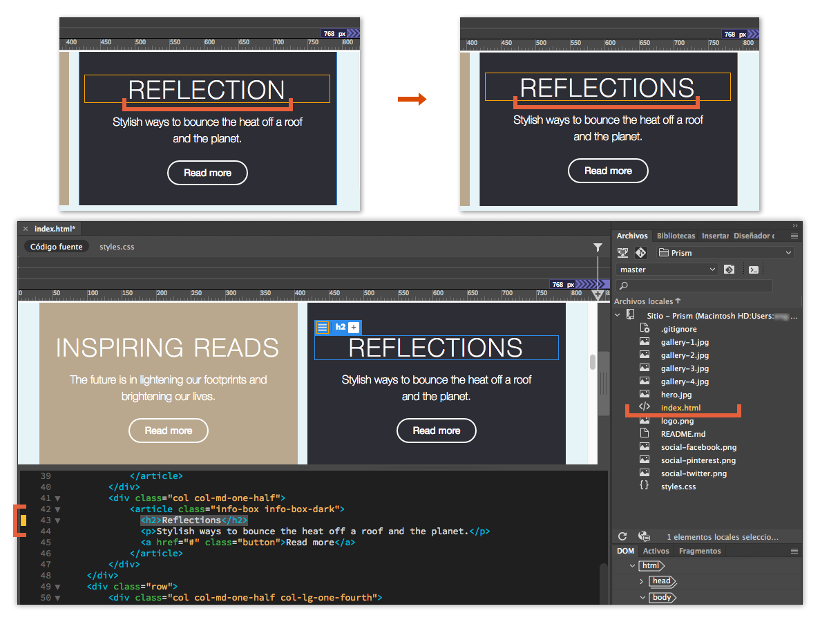The image size is (820, 622).
Task: Click the connect to remote server icon
Action: point(624,252)
